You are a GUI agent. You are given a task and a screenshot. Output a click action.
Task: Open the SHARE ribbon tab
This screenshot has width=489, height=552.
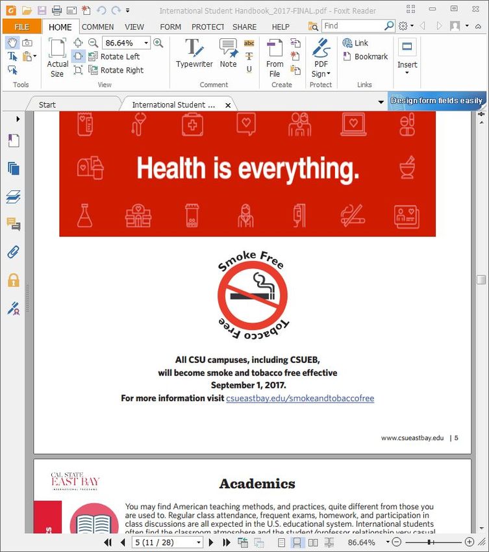pos(244,27)
